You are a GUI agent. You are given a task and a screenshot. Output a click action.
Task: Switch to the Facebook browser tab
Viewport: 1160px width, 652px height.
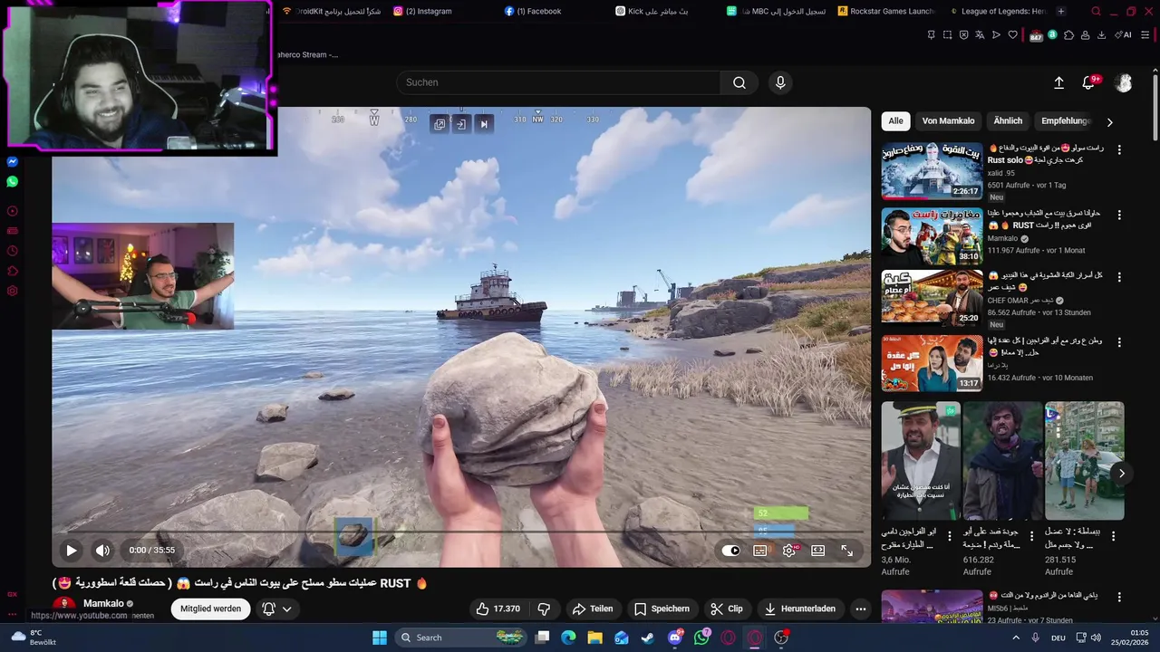538,11
